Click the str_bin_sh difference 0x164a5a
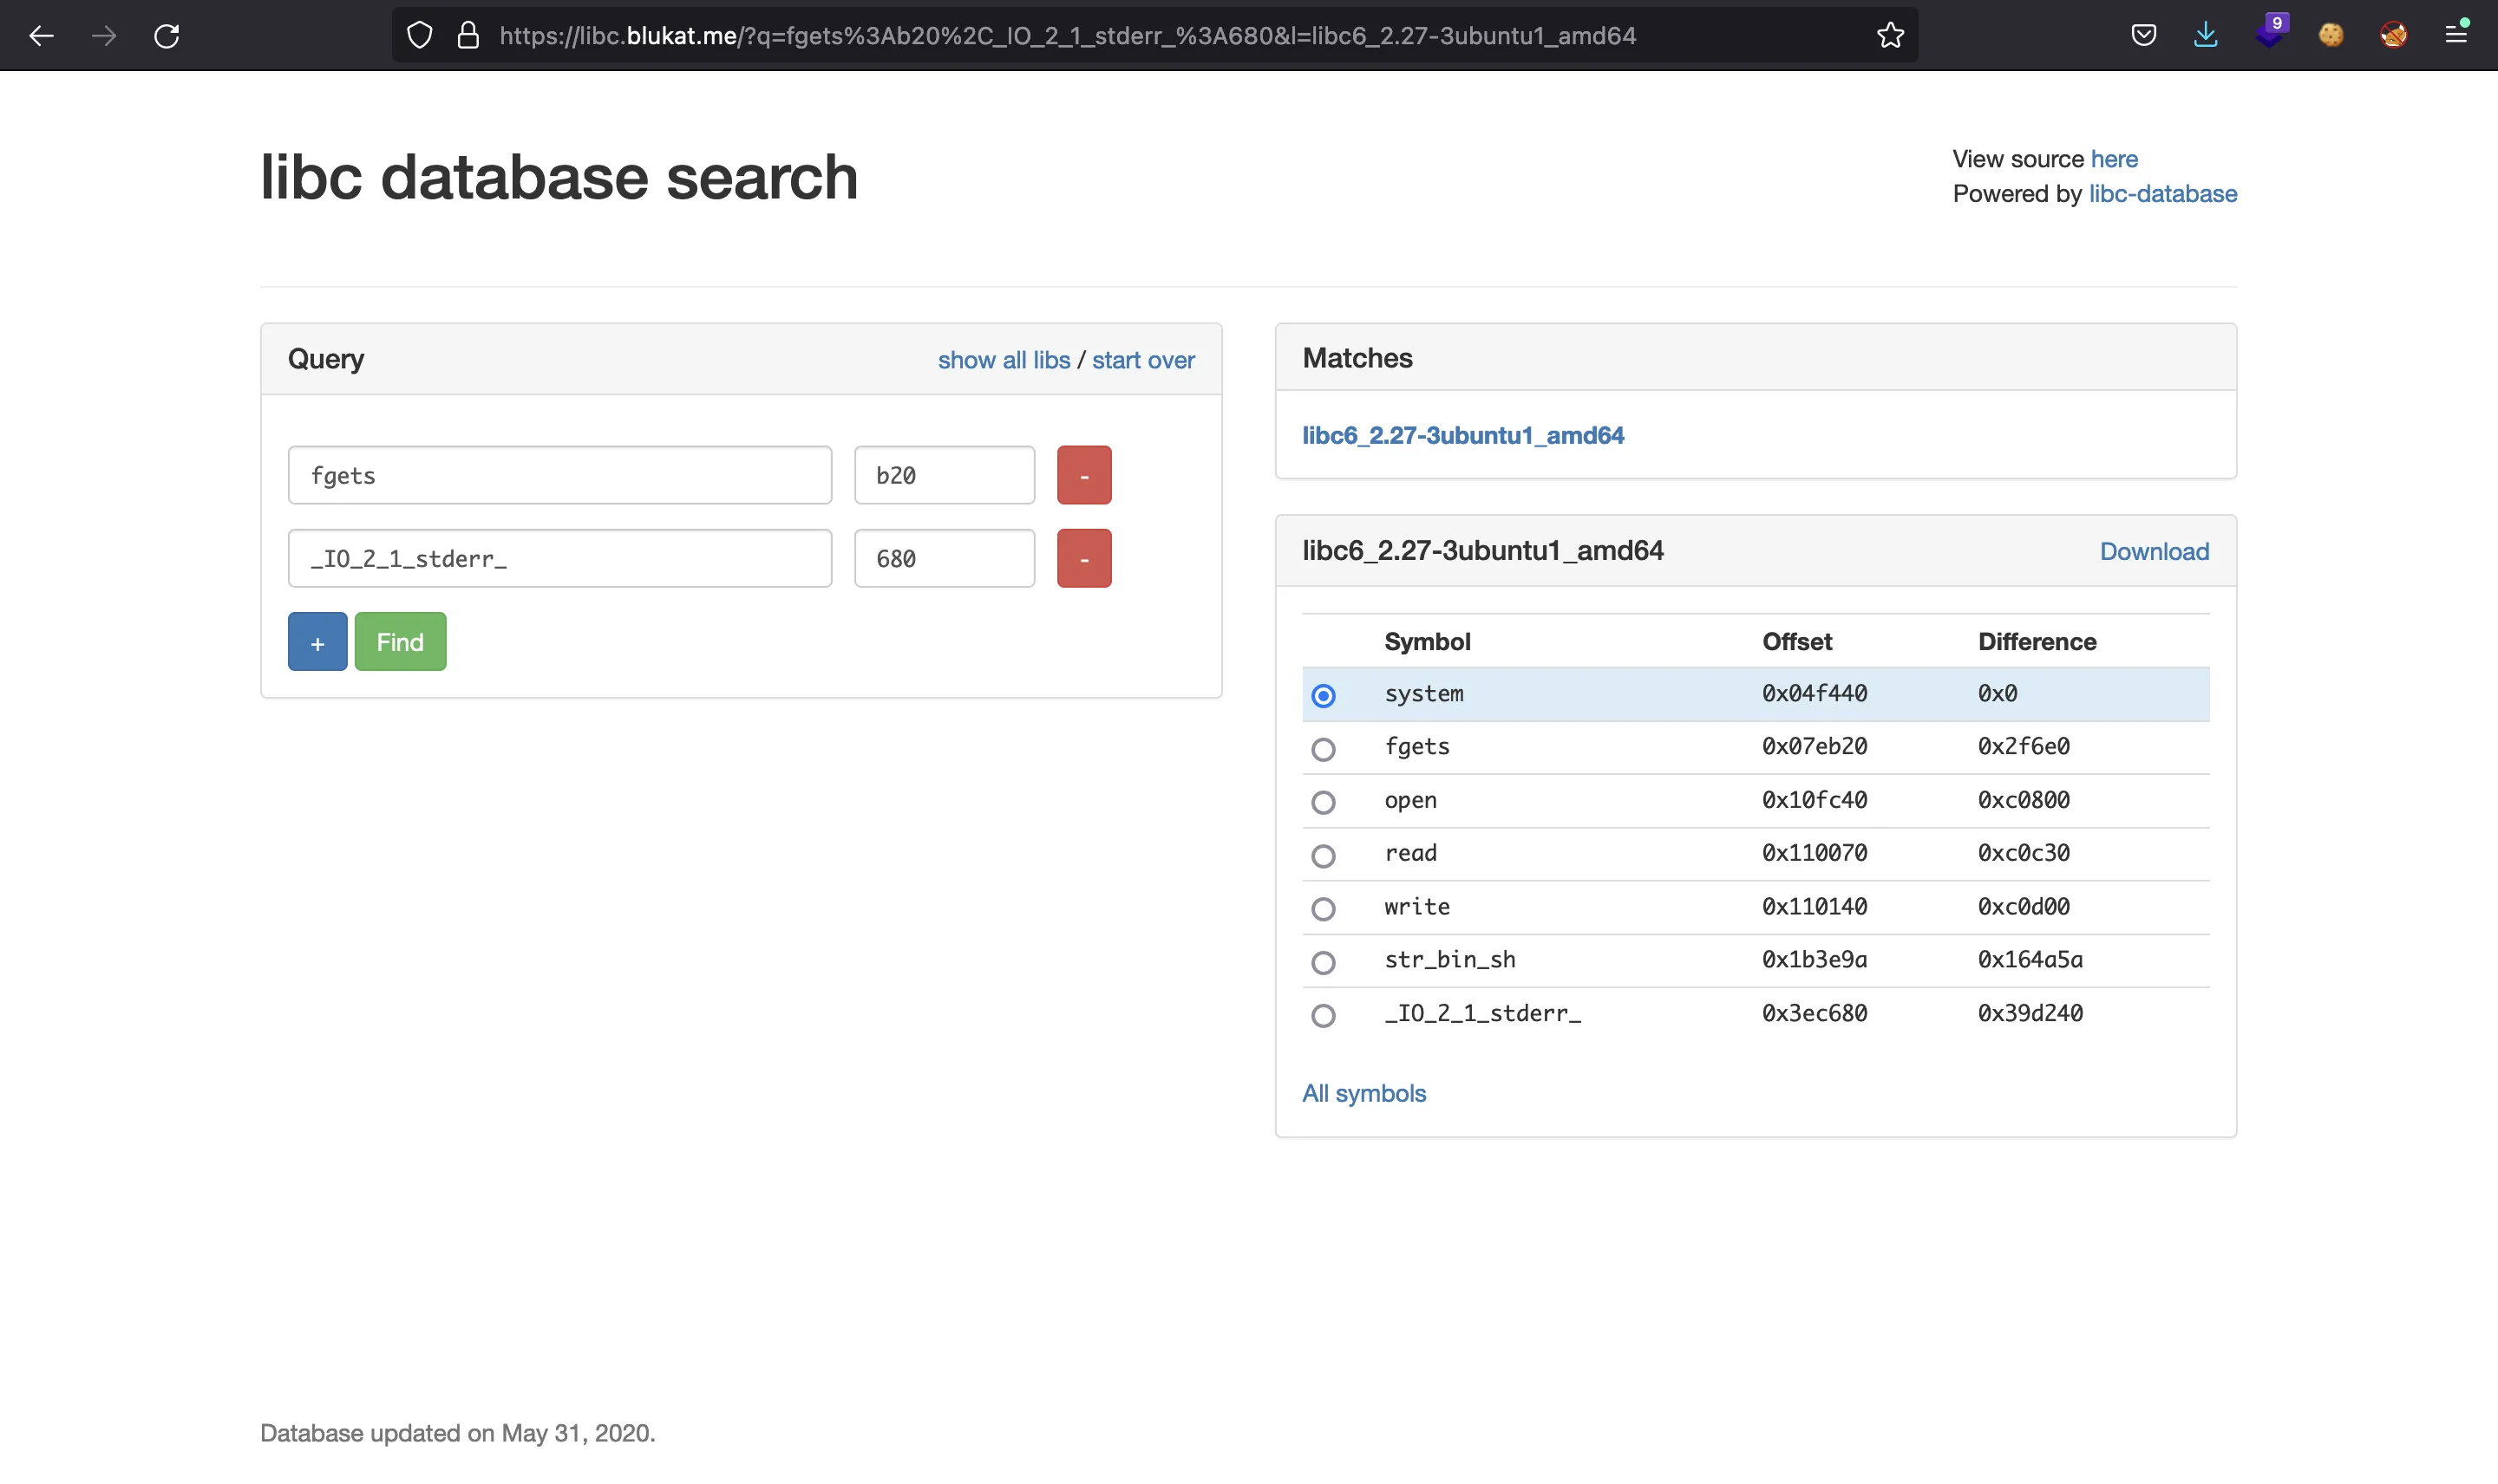The width and height of the screenshot is (2498, 1484). [2030, 960]
